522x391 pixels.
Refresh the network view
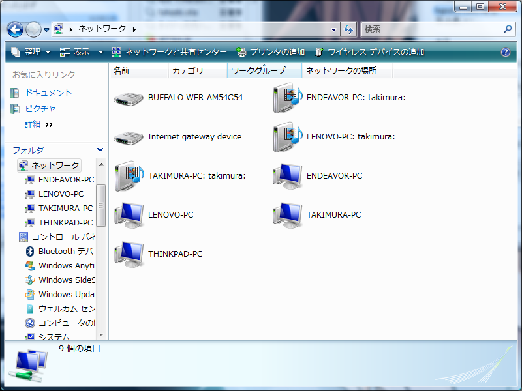click(348, 29)
